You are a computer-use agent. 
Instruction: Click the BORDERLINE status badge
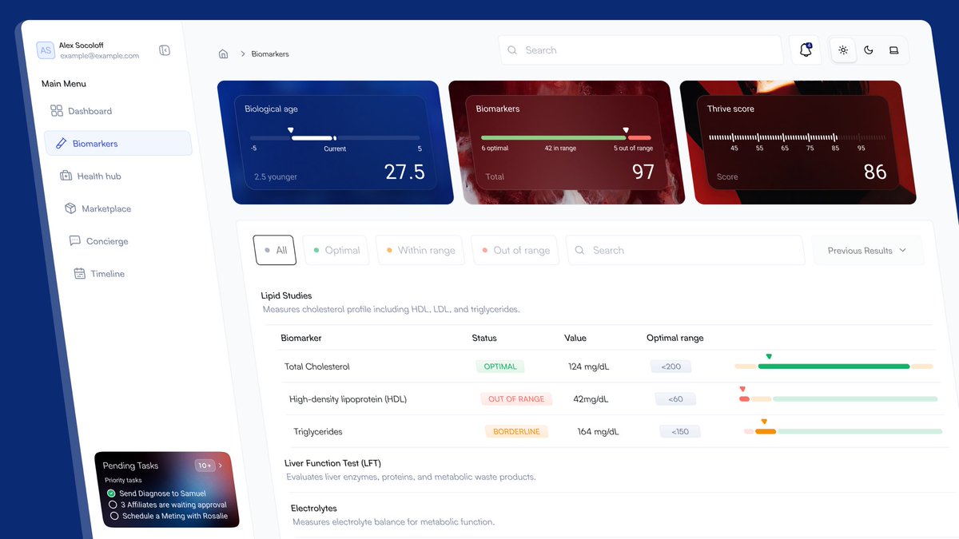516,431
